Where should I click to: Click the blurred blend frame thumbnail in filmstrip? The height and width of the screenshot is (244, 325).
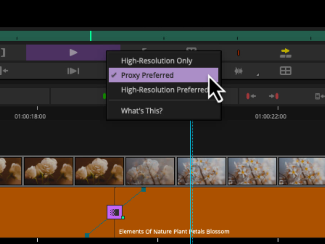150,171
